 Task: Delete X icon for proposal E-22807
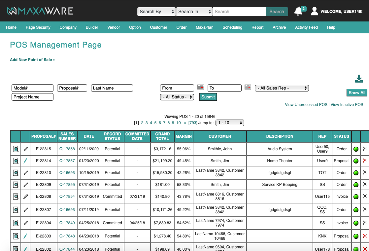[365, 209]
